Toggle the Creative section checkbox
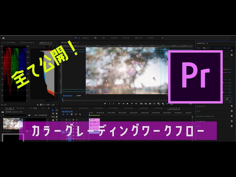The image size is (236, 177). 232,106
